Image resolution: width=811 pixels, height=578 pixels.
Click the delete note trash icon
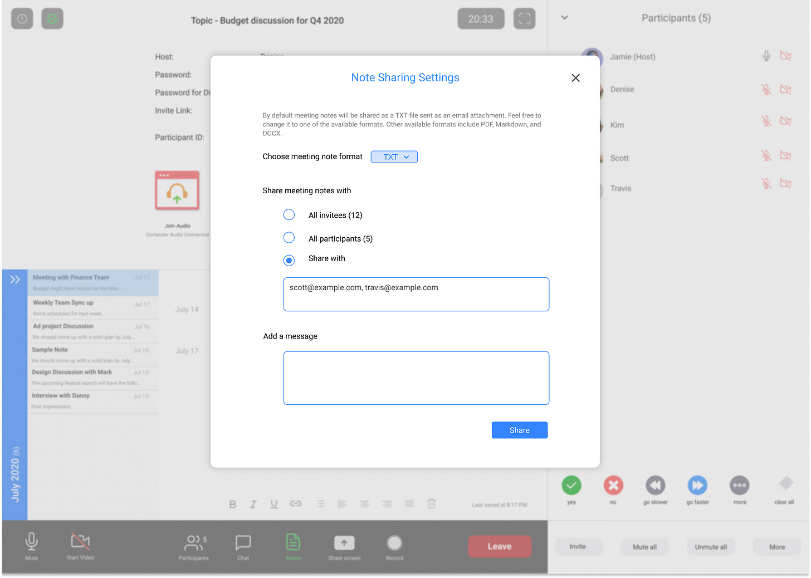pyautogui.click(x=431, y=503)
